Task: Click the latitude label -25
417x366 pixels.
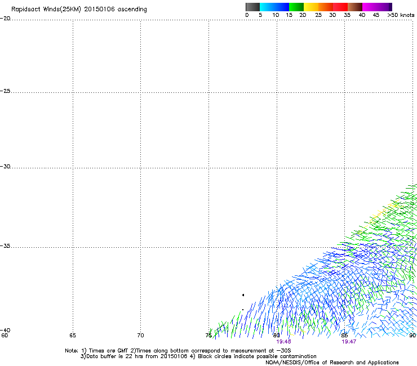Action: (x=5, y=91)
